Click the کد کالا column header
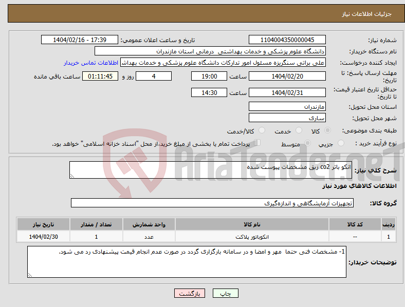 tap(355, 224)
